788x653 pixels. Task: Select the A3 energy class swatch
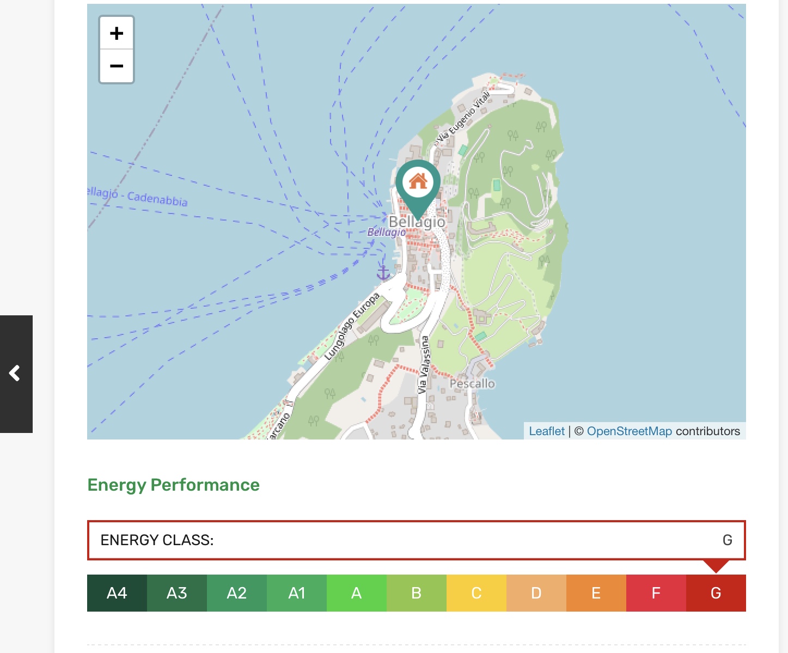pyautogui.click(x=177, y=593)
